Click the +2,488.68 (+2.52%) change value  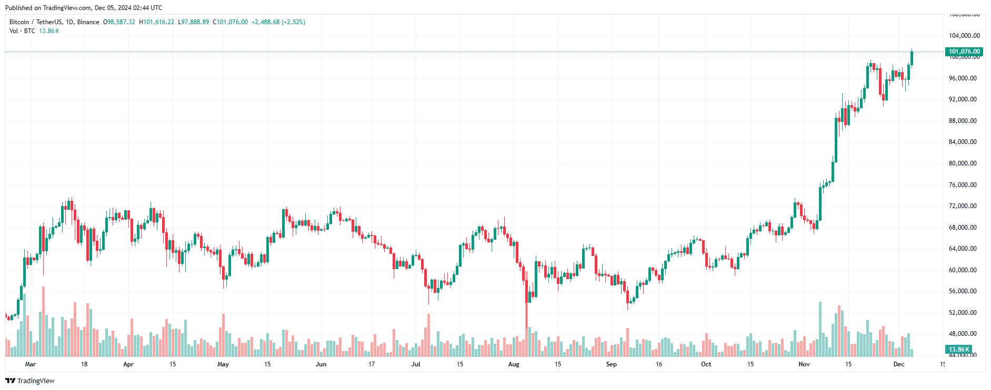[x=278, y=22]
